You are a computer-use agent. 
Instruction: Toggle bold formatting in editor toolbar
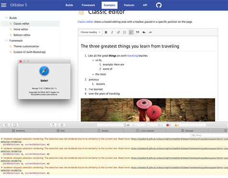tap(106, 33)
